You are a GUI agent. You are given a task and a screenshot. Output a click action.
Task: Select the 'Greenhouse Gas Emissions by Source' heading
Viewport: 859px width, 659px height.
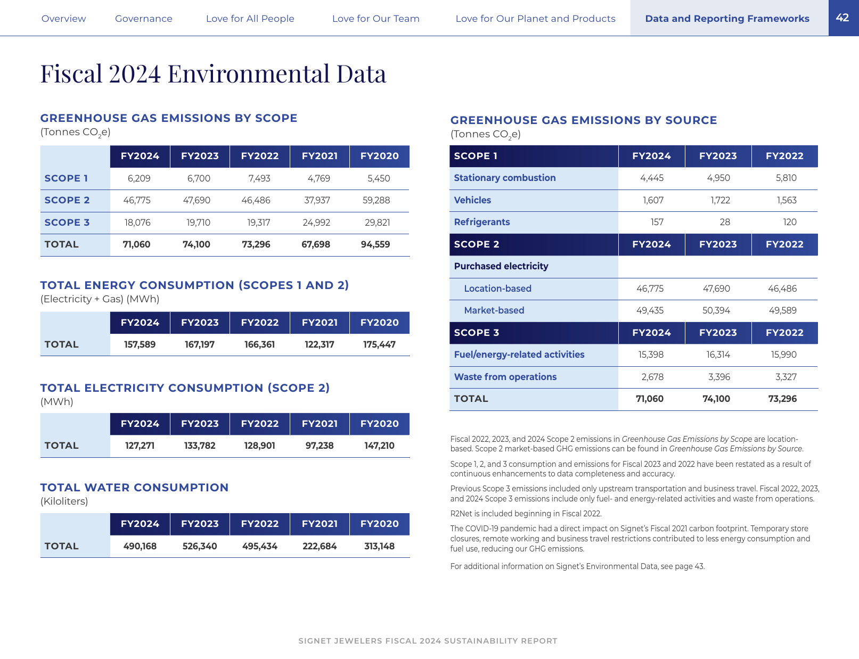584,120
